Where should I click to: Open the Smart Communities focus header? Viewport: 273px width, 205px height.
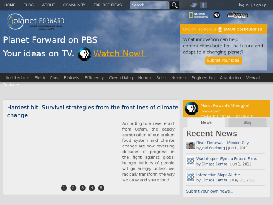[223, 29]
